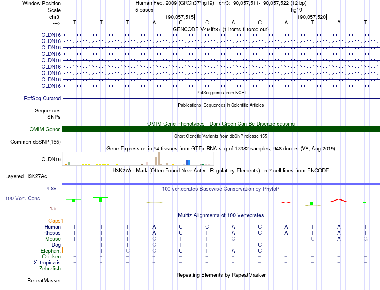Open the 100 Vert. Cons track label

coord(22,198)
